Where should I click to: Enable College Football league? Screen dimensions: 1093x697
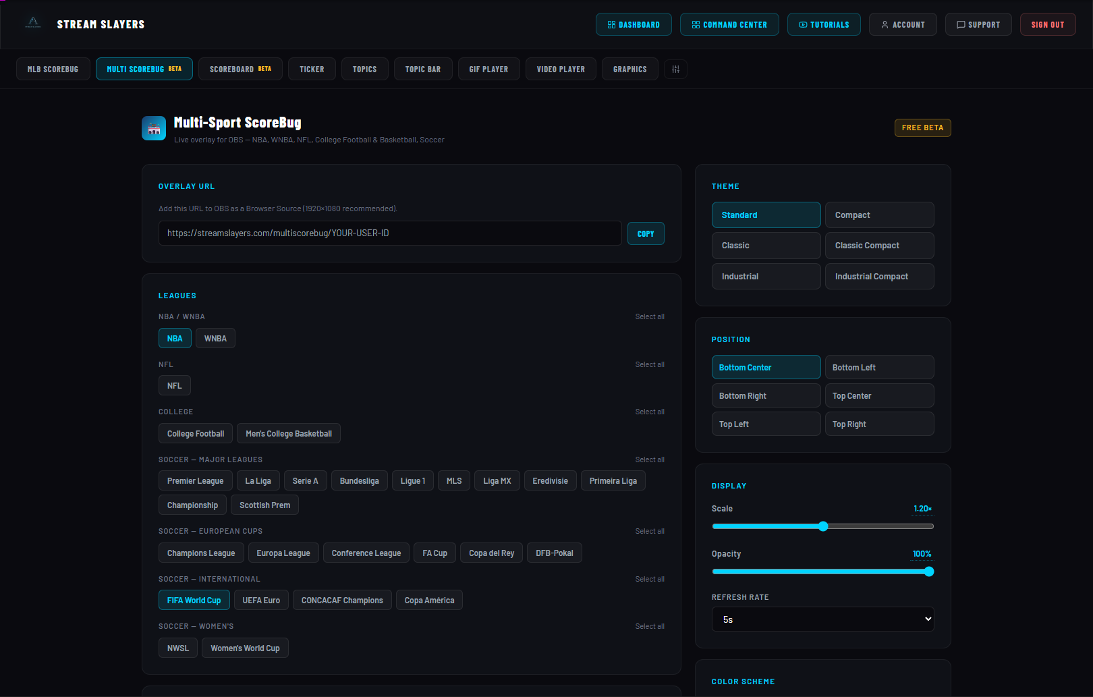[x=196, y=433]
